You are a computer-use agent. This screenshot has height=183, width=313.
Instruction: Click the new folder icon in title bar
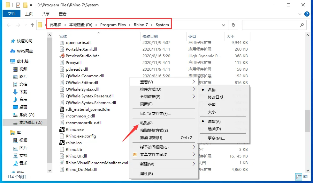25,5
